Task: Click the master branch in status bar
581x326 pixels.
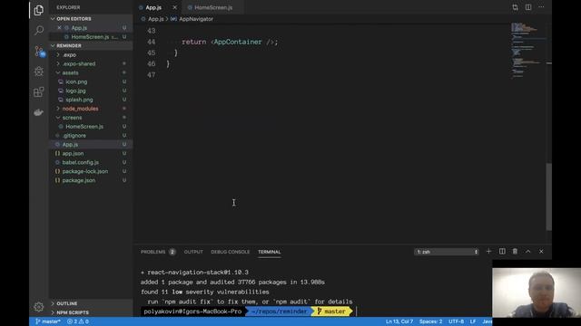Action: point(48,321)
